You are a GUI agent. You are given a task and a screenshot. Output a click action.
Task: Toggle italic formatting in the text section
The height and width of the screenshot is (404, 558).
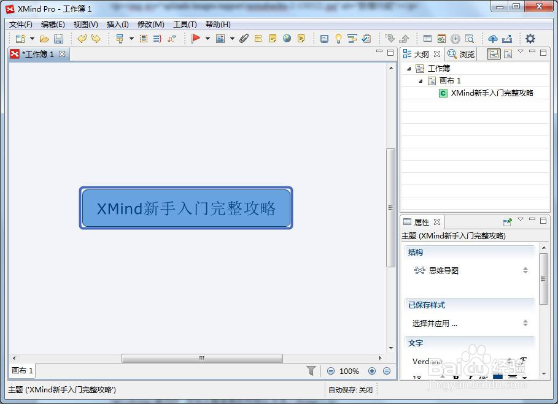pyautogui.click(x=470, y=377)
